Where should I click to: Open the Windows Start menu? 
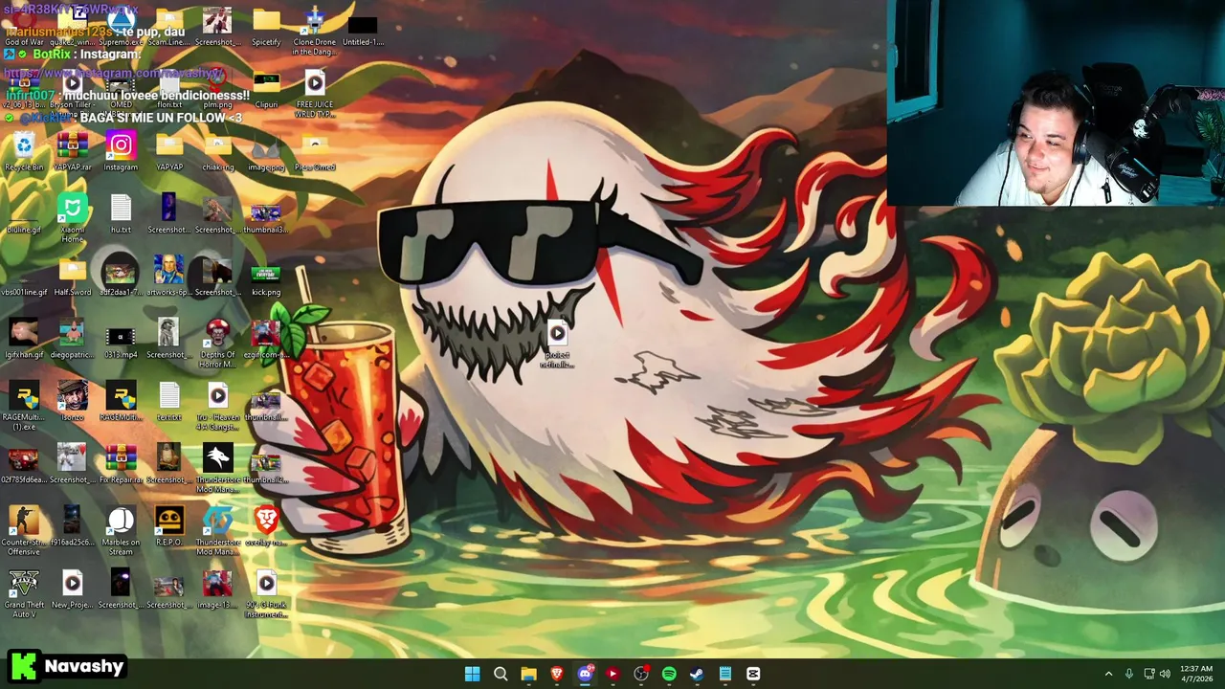pyautogui.click(x=472, y=674)
